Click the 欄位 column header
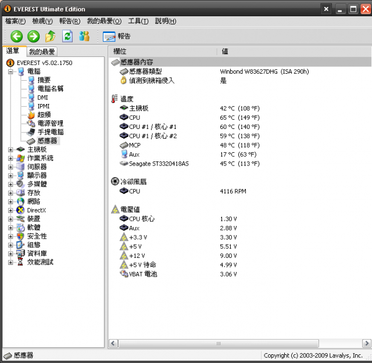 [163, 52]
